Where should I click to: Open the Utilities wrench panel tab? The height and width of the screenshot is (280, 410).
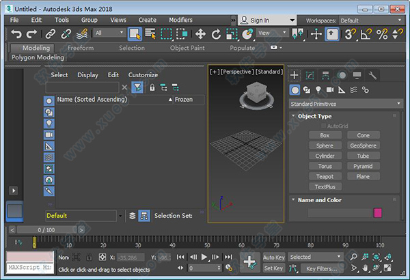coord(372,76)
